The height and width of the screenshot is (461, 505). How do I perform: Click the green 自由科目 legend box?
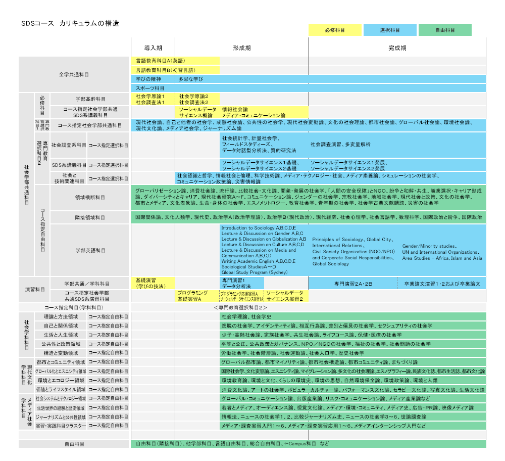click(445, 30)
